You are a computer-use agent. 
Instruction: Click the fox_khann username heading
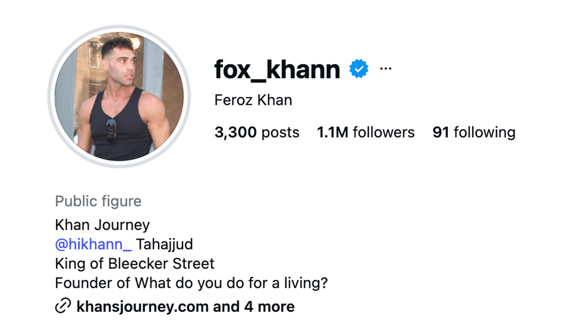pos(277,70)
